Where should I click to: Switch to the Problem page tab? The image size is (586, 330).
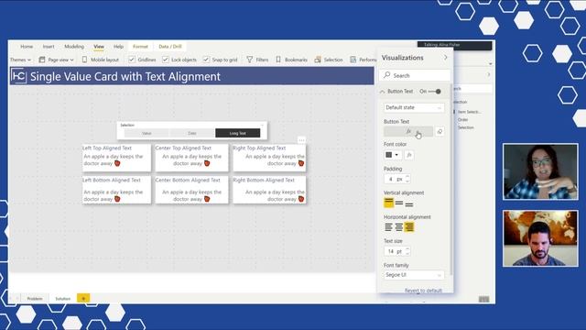click(x=35, y=299)
